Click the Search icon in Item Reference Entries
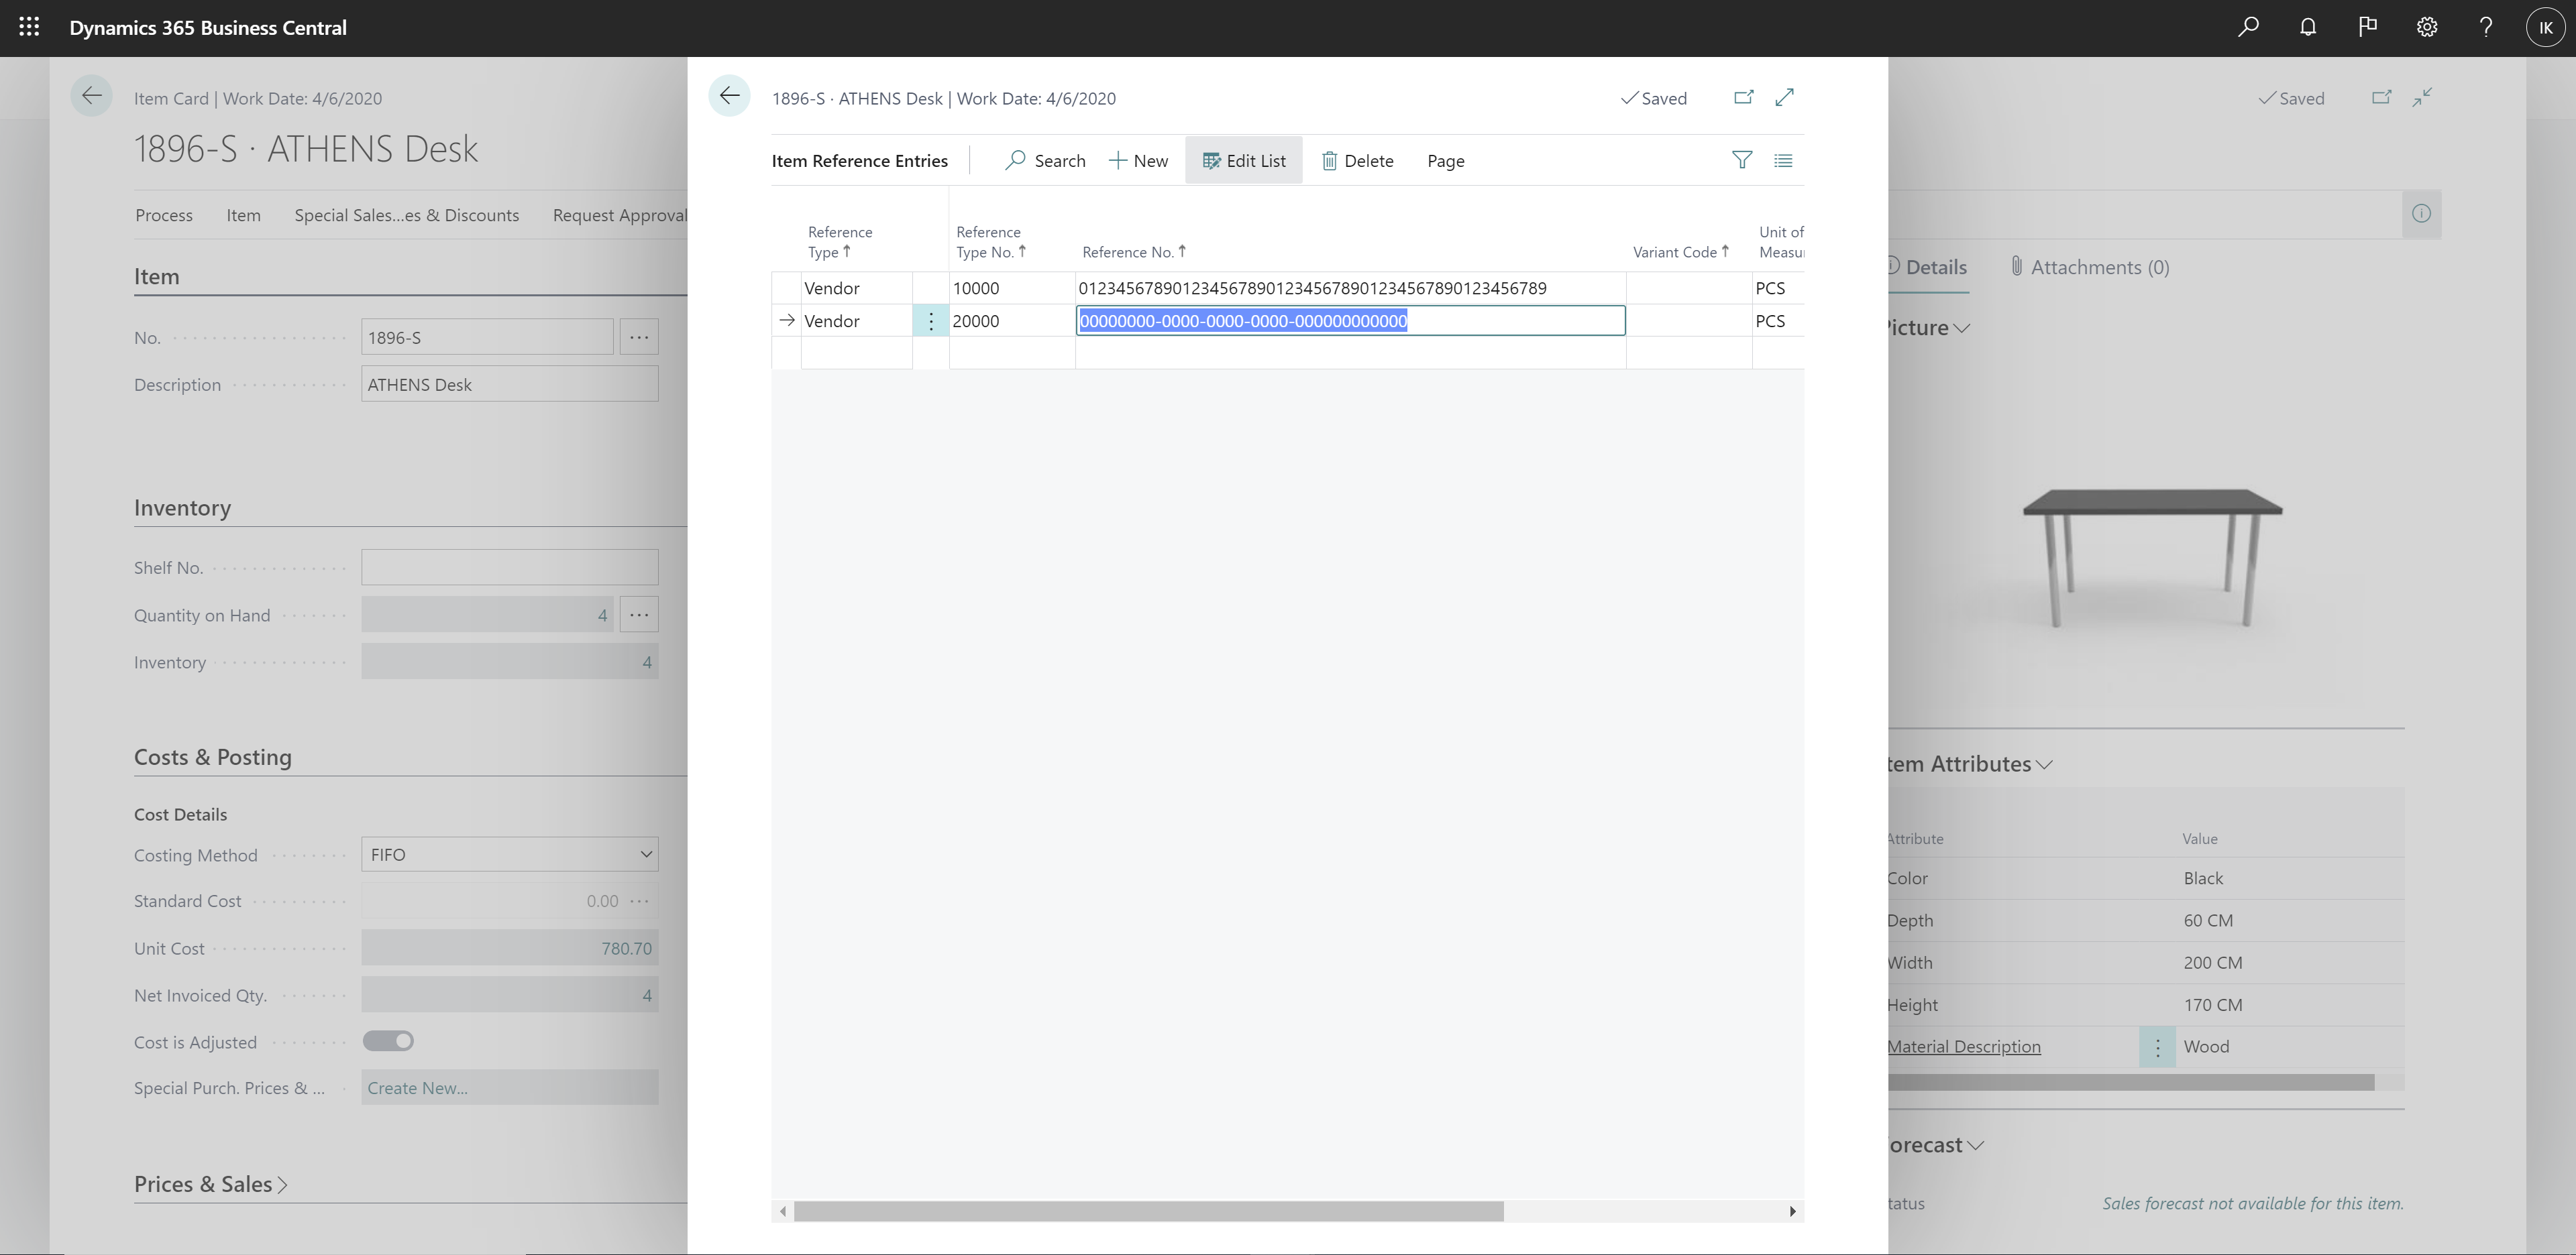This screenshot has width=2576, height=1255. [1015, 160]
